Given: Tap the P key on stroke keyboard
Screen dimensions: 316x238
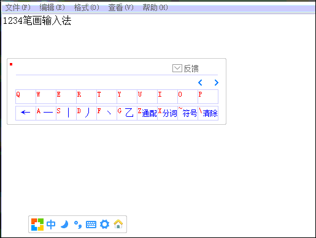Looking at the screenshot, I should click(208, 97).
